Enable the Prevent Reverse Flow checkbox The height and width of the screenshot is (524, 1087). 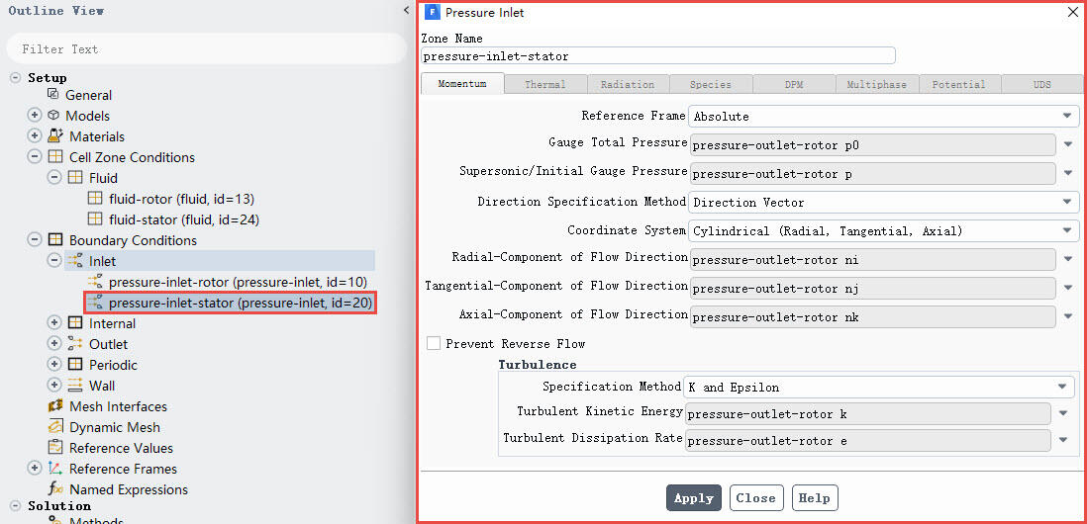(434, 344)
